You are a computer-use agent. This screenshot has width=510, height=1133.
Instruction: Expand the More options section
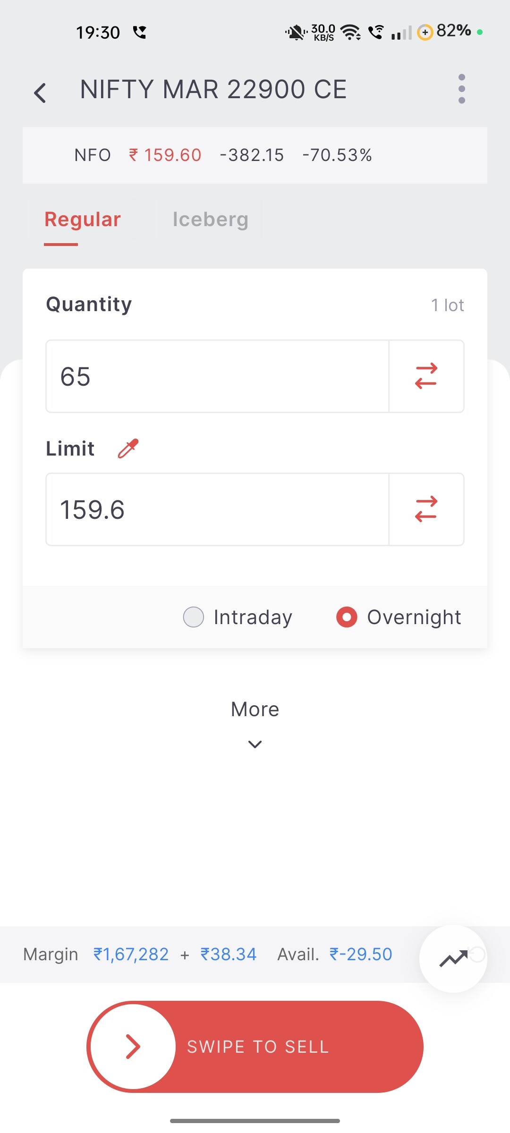click(x=255, y=709)
